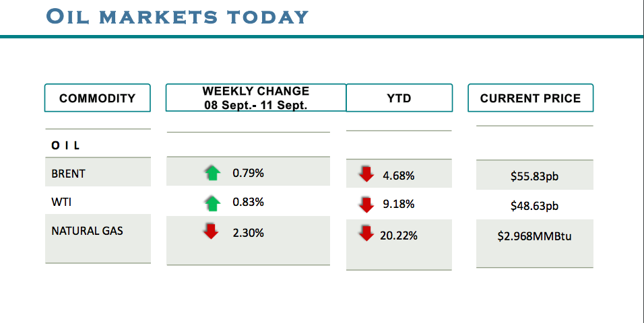The height and width of the screenshot is (323, 644).
Task: Click the red down arrow beside 20.22%
Action: [x=366, y=234]
